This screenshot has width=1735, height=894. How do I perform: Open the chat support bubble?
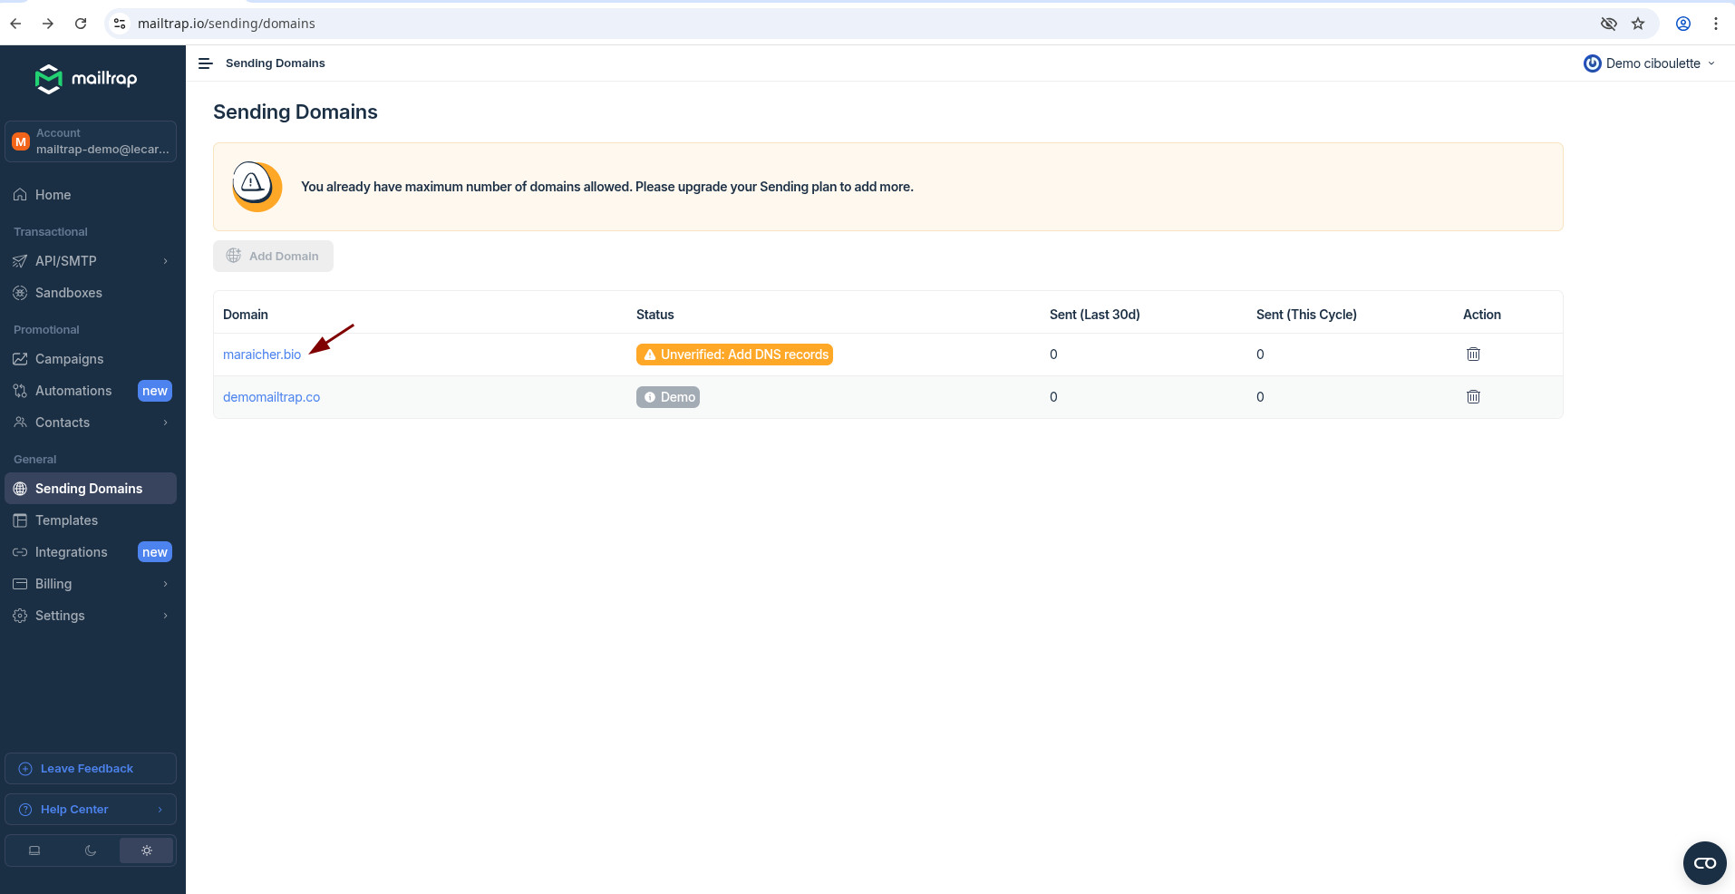point(1704,863)
